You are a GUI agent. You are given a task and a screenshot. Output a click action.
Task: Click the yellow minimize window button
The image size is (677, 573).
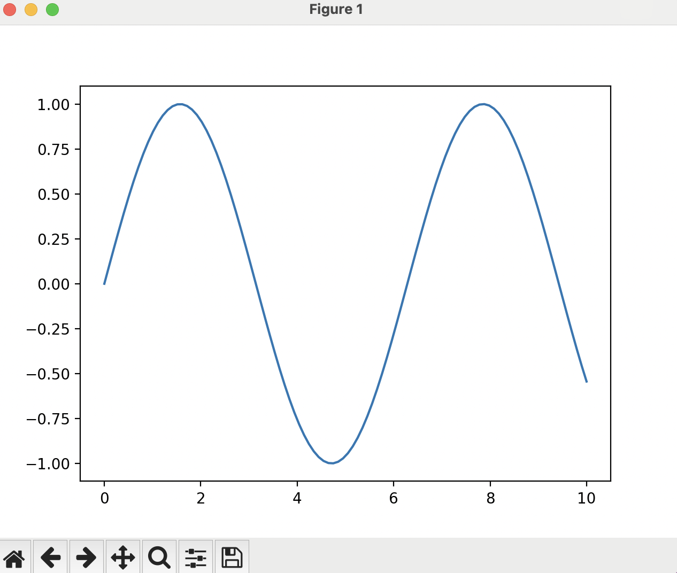[x=31, y=9]
